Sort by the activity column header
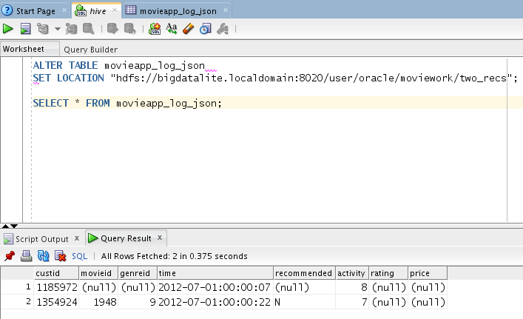Screen dimensions: 523x319 [352, 273]
